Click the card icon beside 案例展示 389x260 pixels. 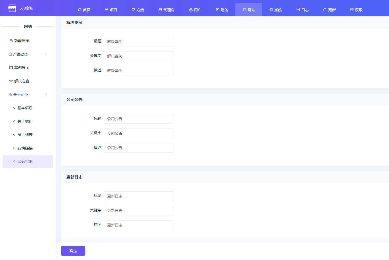(x=11, y=68)
